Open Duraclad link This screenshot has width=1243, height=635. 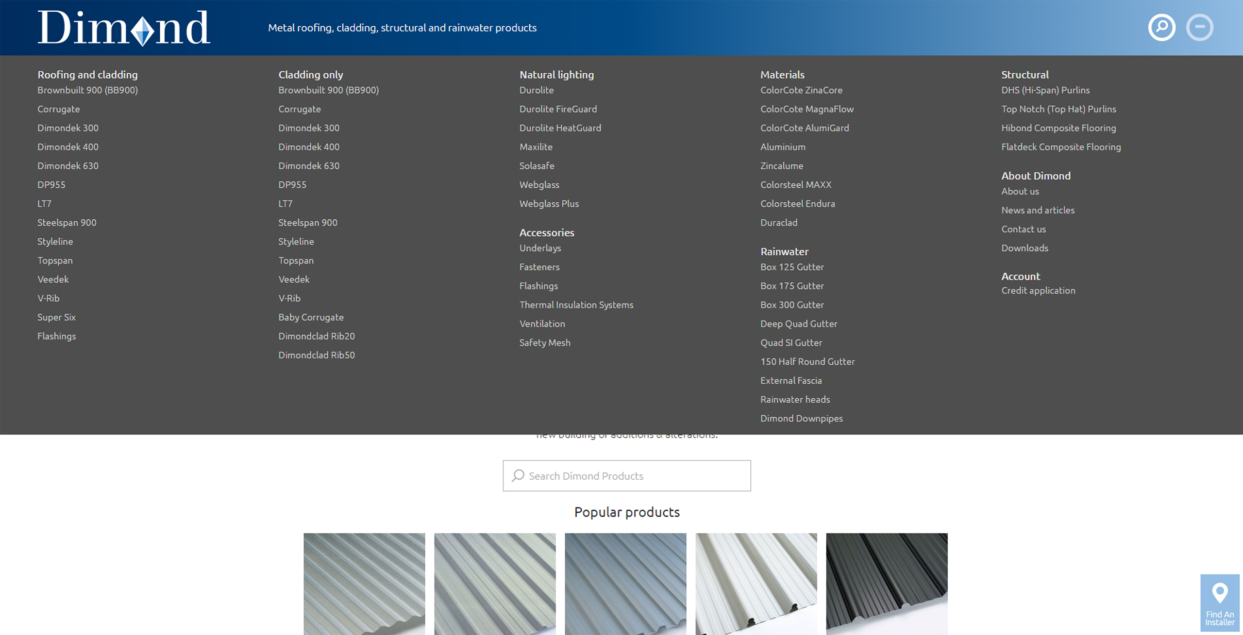[x=779, y=223]
